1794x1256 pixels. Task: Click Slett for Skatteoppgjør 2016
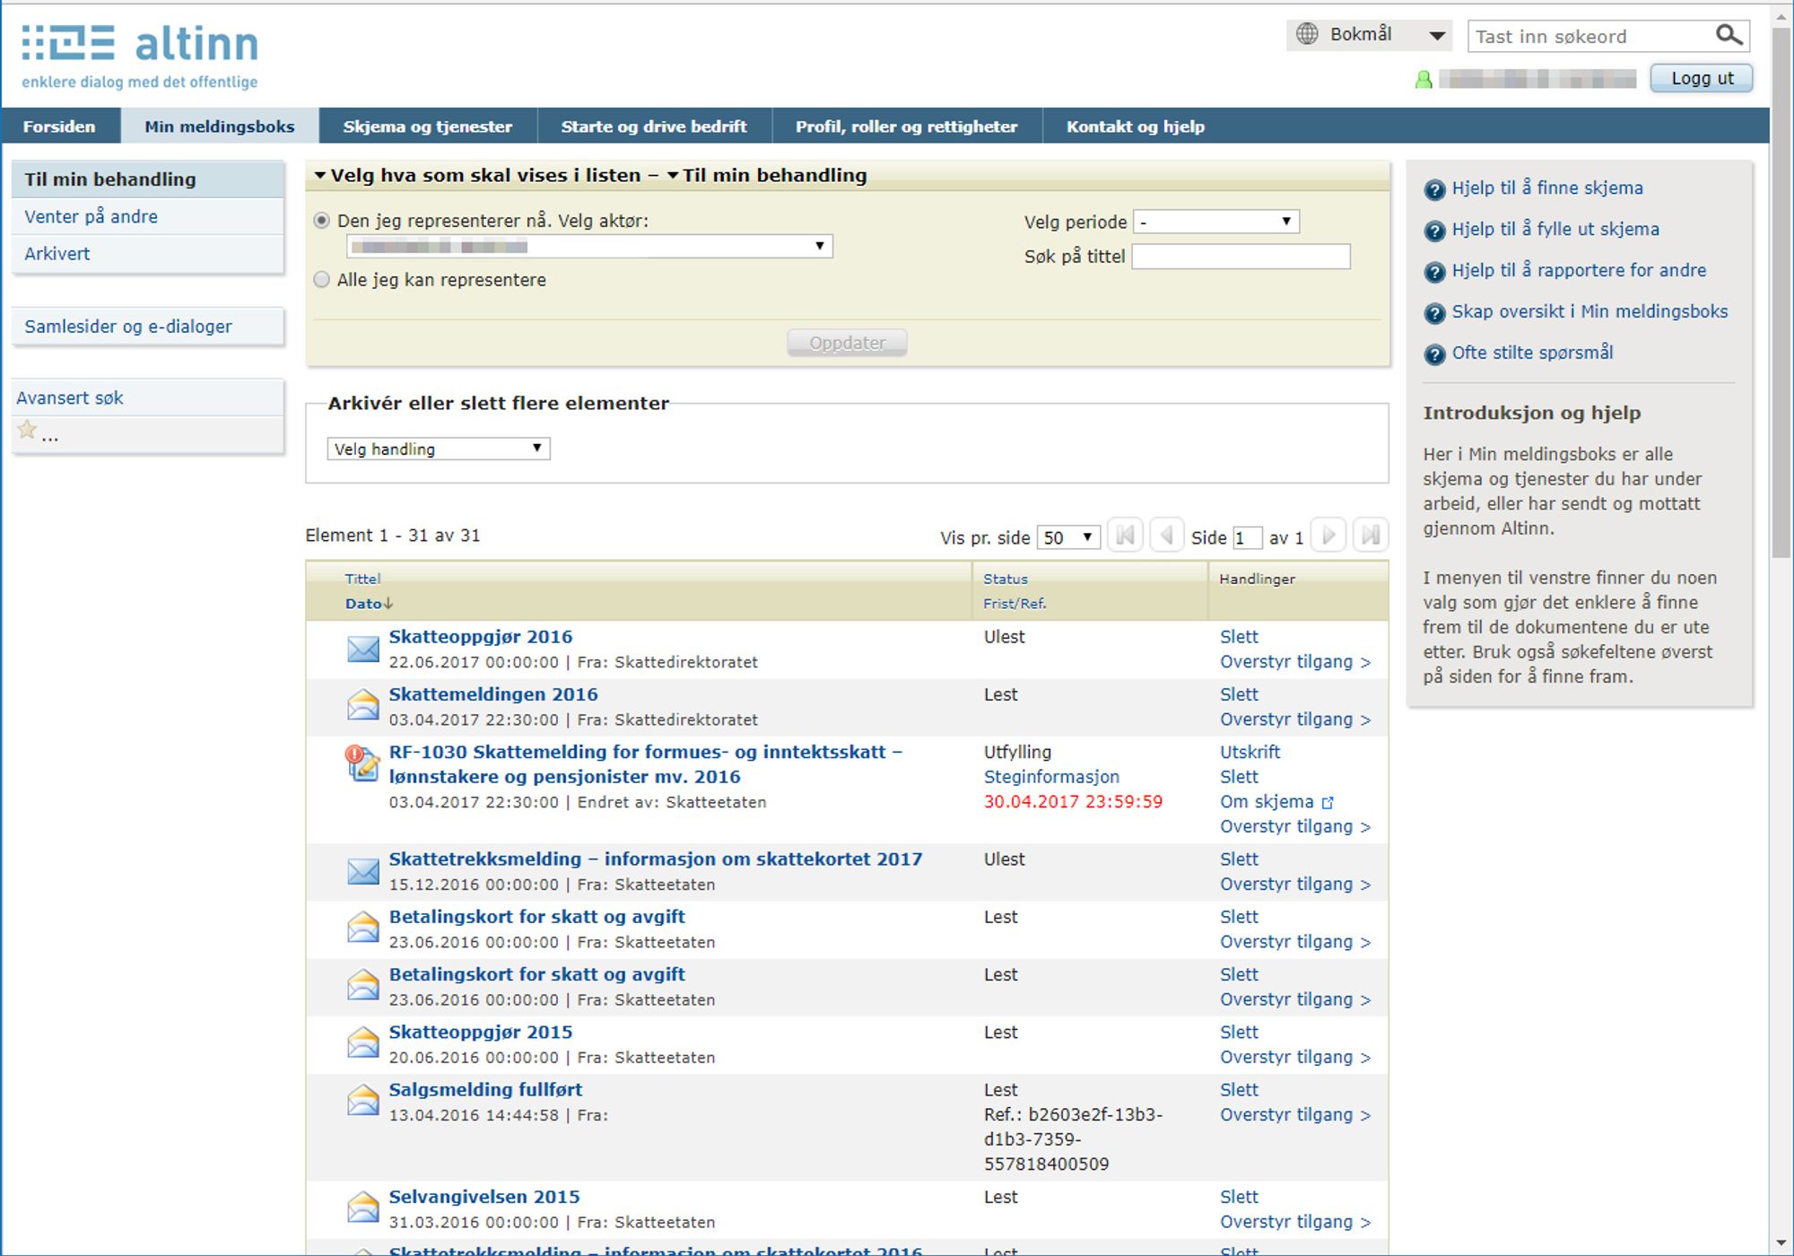pyautogui.click(x=1239, y=637)
